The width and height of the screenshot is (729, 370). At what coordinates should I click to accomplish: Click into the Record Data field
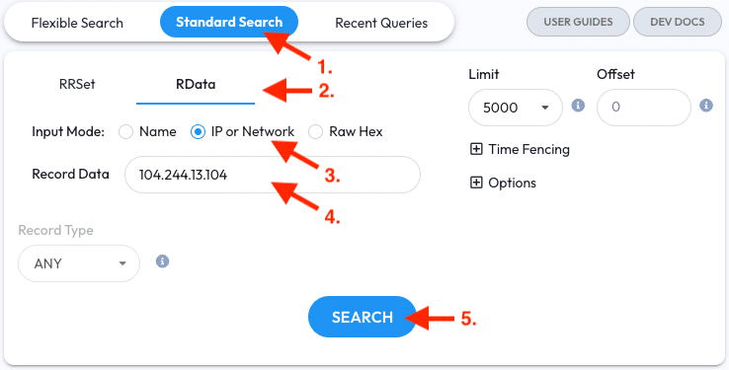click(x=273, y=175)
